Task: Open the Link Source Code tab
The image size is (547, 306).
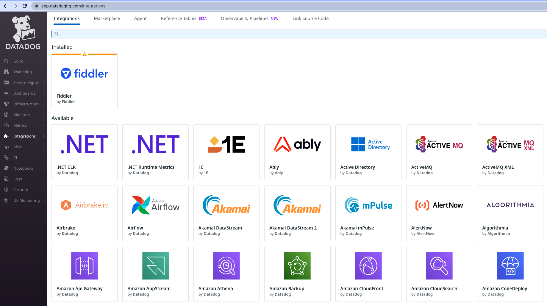Action: coord(310,18)
